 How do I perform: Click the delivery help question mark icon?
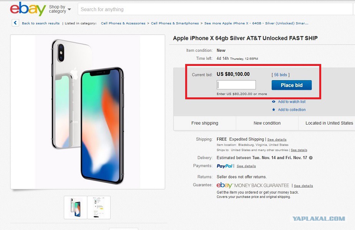[311, 158]
